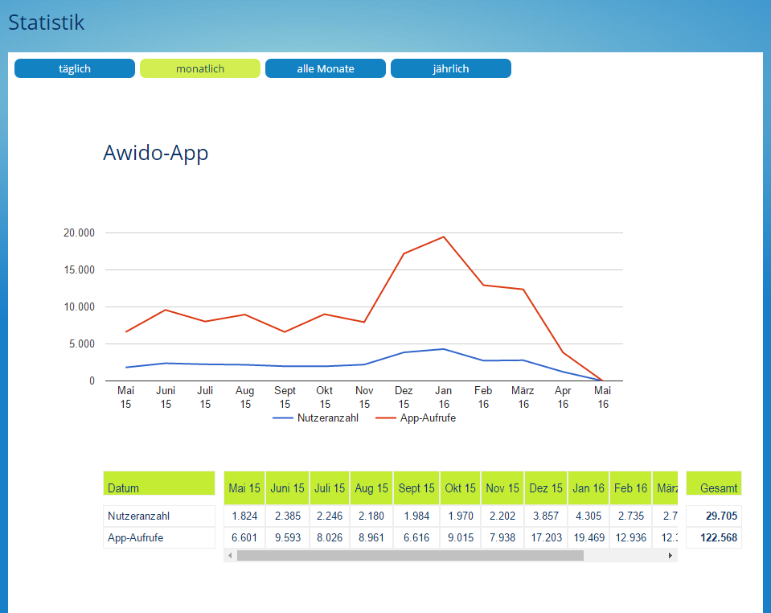Click the red line peak at Jan 16

pos(444,237)
